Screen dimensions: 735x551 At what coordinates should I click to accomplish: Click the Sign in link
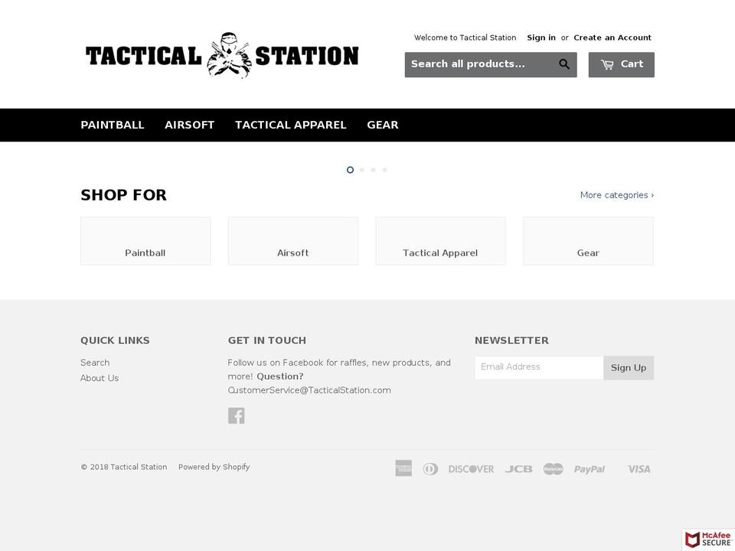point(541,37)
